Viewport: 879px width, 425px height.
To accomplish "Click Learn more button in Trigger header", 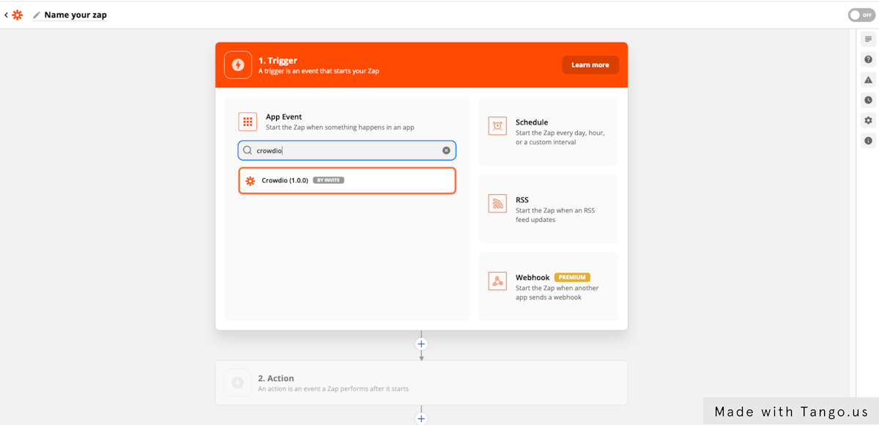I will (590, 65).
